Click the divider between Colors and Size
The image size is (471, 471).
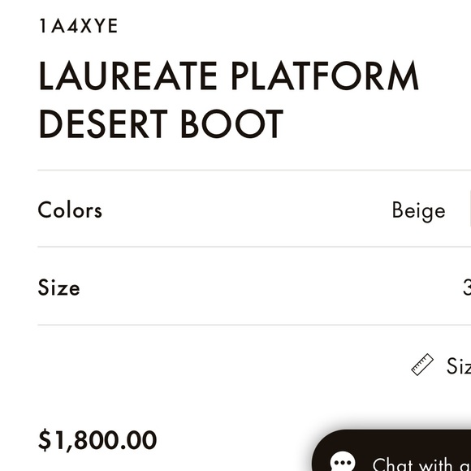(254, 247)
